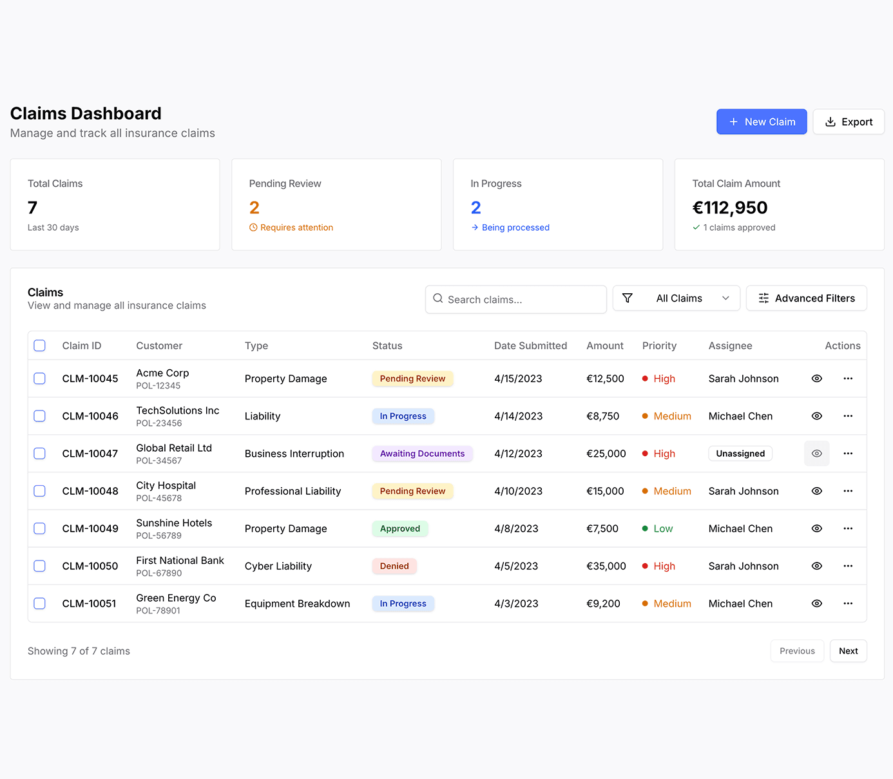Image resolution: width=893 pixels, height=779 pixels.
Task: Click the Business Interruption type cell
Action: (294, 454)
